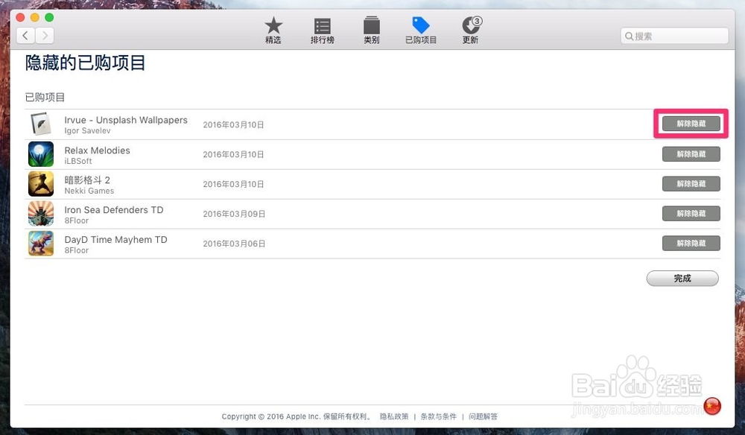Screen dimensions: 745x435
Task: Unhide DayD Time Mayhem TD
Action: coord(691,243)
